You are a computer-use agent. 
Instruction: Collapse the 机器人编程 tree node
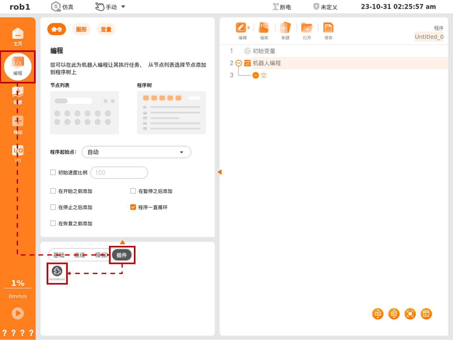point(239,63)
